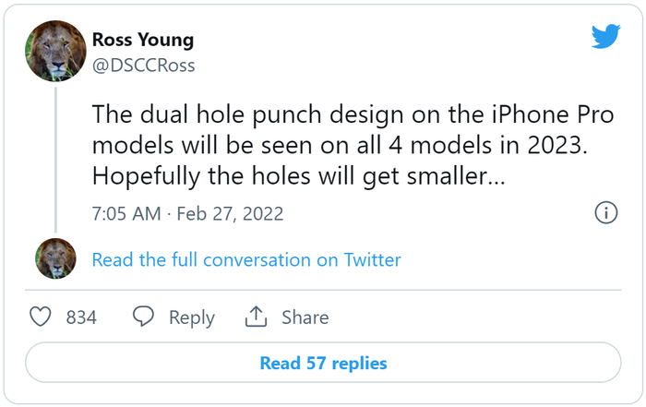Screen dimensions: 646x407
Task: Click the small lion avatar beside conversation link
Action: [55, 259]
